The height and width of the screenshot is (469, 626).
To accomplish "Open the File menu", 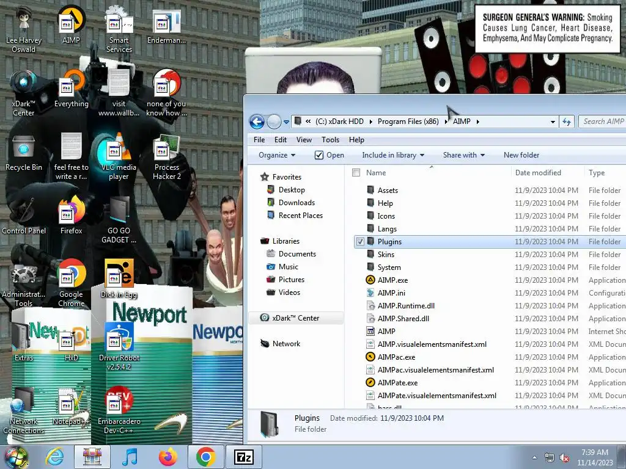I will coord(259,140).
